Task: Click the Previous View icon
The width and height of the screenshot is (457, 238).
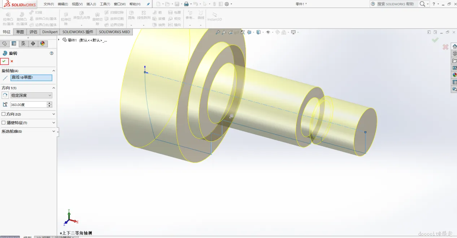Action: (230, 32)
